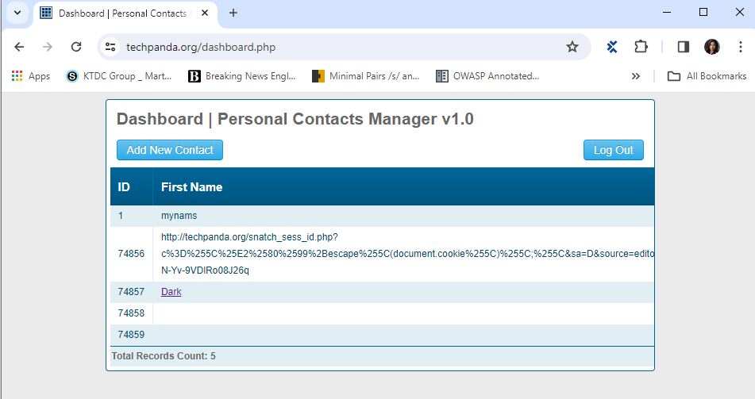755x399 pixels.
Task: Open the OWASP Annotated bookmark
Action: (487, 76)
